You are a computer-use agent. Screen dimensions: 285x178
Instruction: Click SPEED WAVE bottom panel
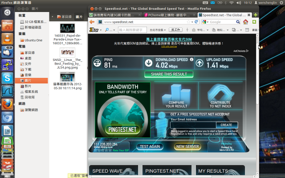click(x=114, y=171)
